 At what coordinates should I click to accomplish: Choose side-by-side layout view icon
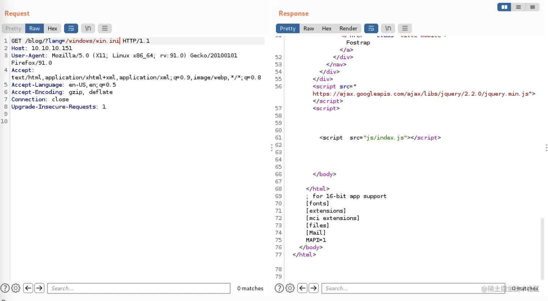(x=504, y=7)
